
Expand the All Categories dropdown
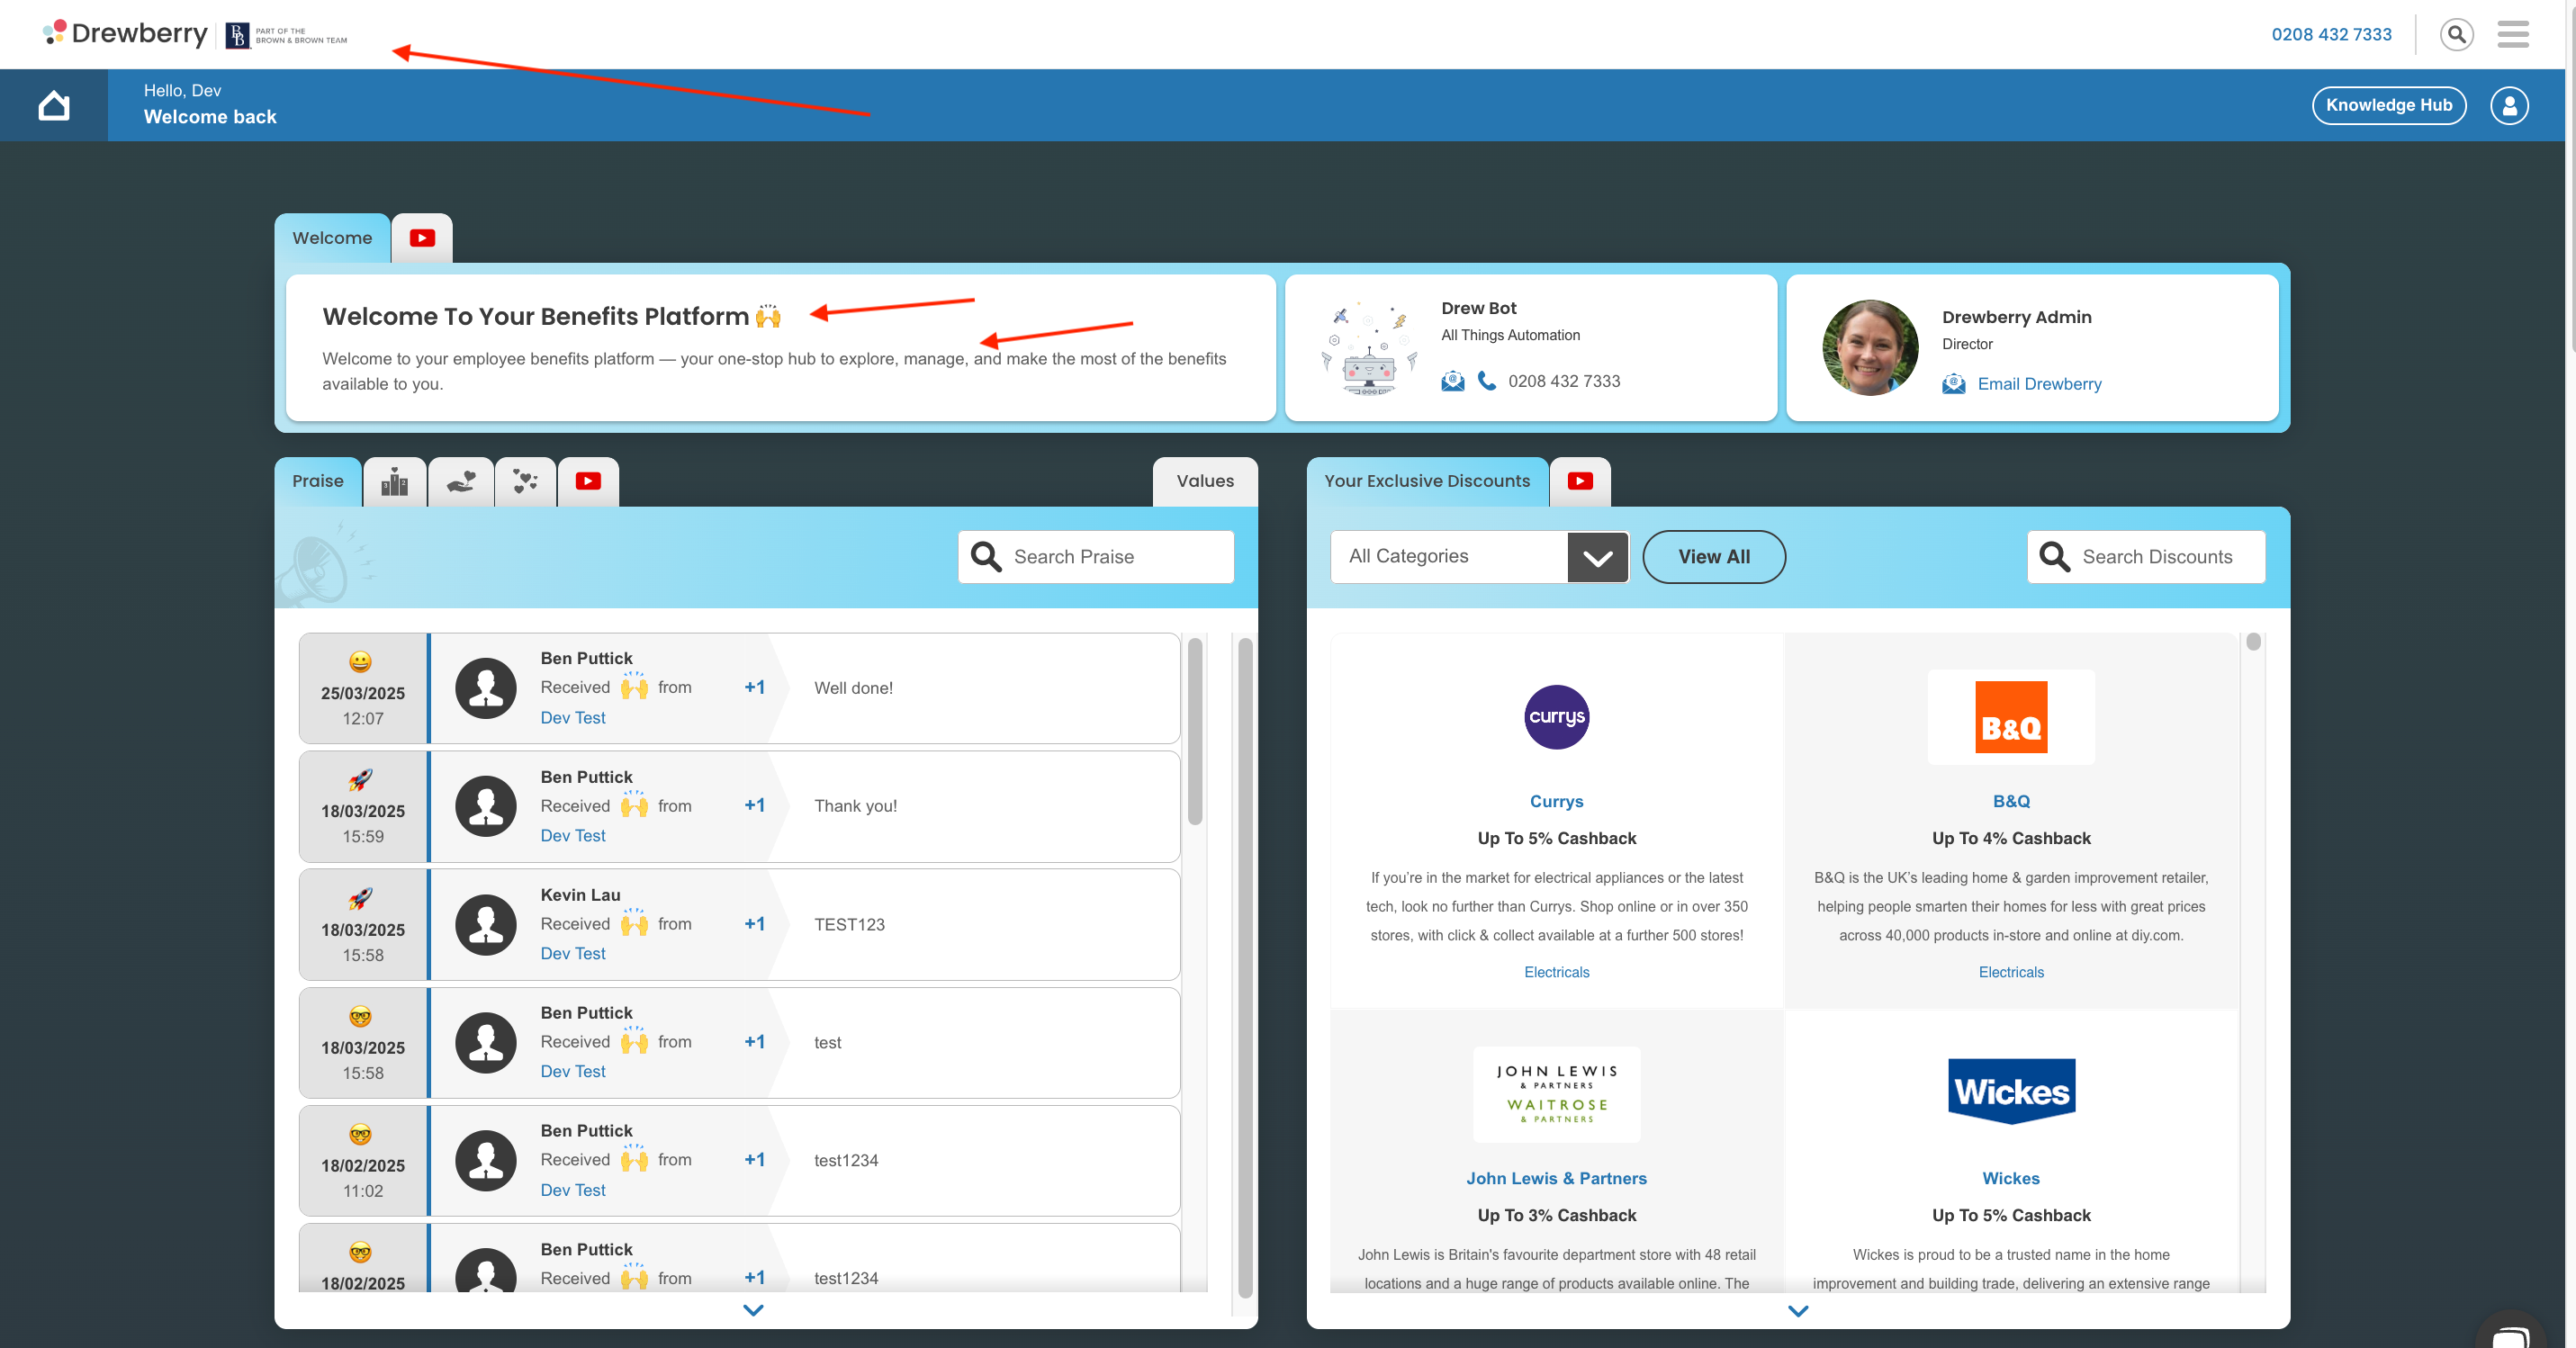click(x=1597, y=557)
